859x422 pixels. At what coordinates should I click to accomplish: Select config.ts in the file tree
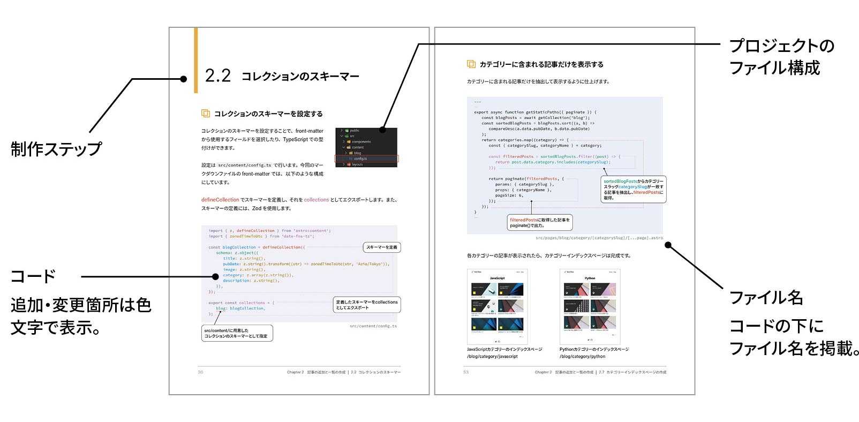click(360, 159)
